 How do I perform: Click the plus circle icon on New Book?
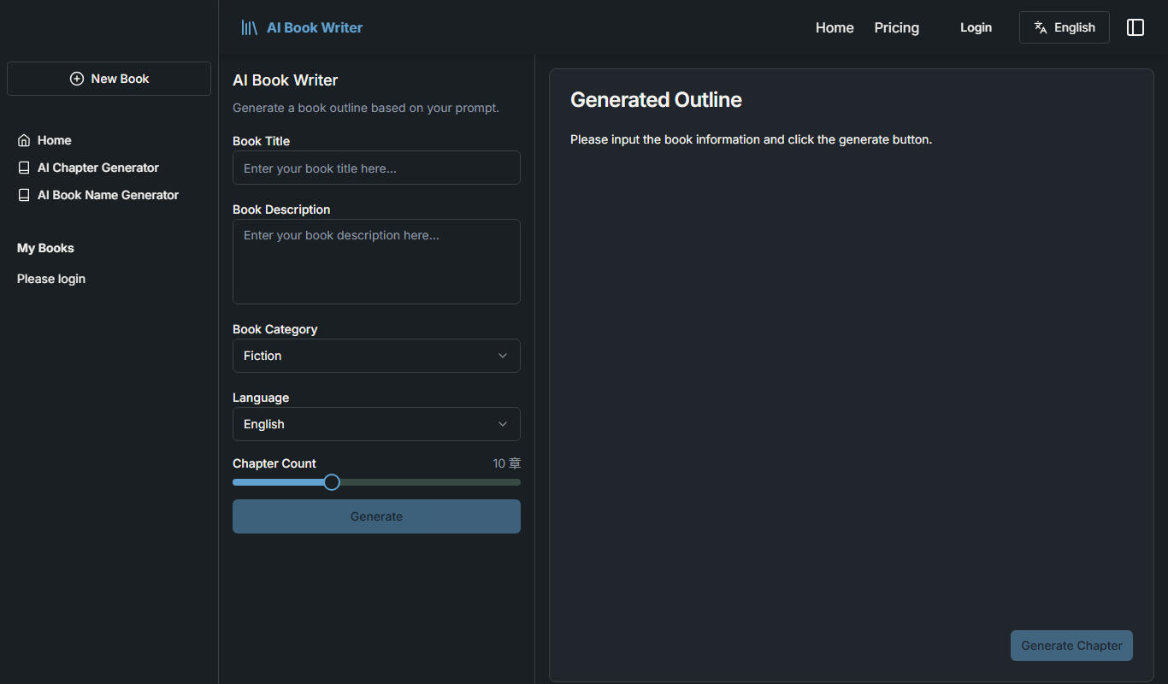77,79
